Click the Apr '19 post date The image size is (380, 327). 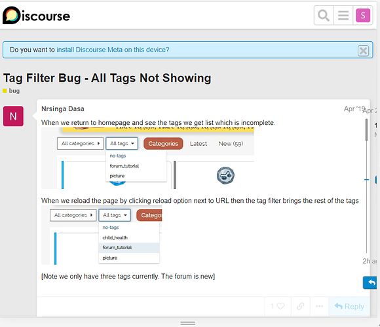pyautogui.click(x=354, y=109)
